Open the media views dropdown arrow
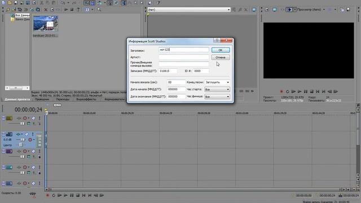This screenshot has height=203, width=361. tap(93, 10)
